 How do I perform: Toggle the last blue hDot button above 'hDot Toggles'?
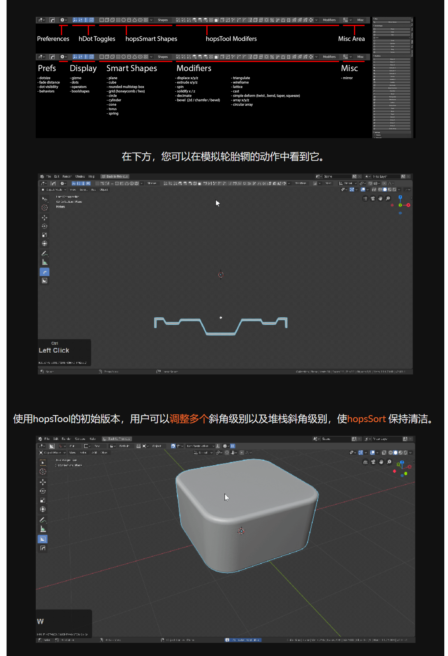point(91,20)
